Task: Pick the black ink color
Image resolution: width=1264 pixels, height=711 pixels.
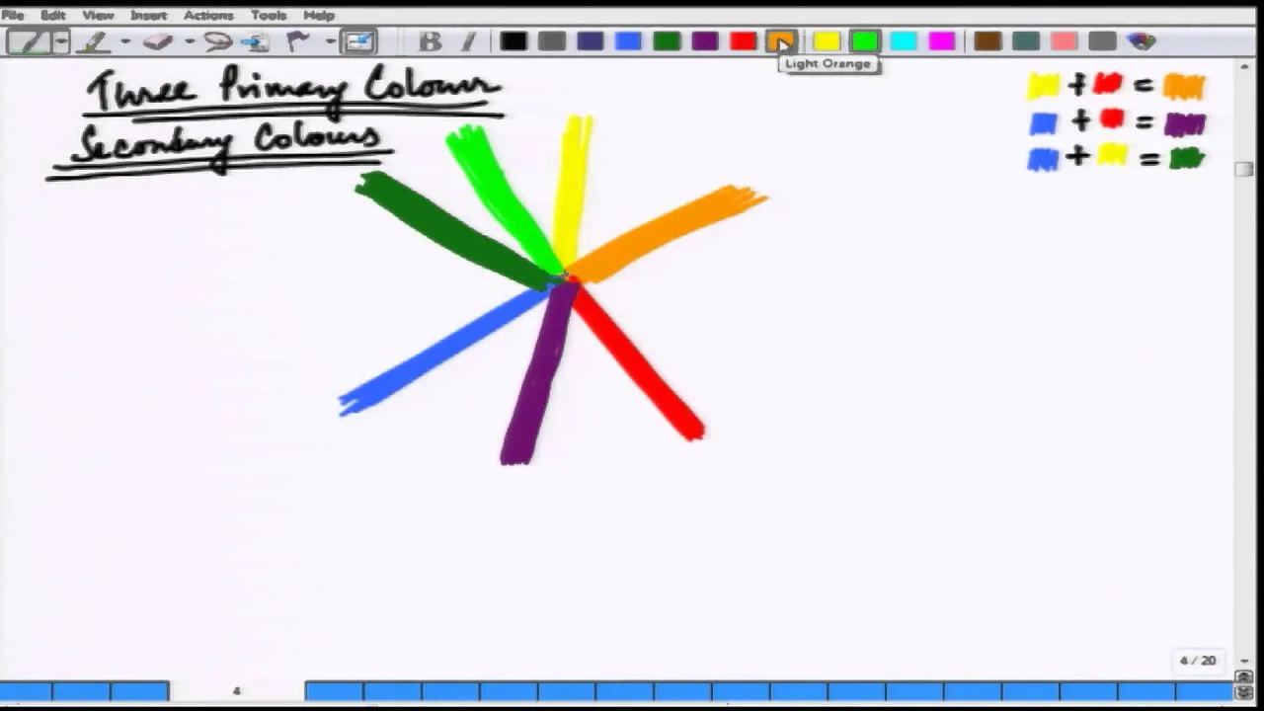Action: (x=513, y=41)
